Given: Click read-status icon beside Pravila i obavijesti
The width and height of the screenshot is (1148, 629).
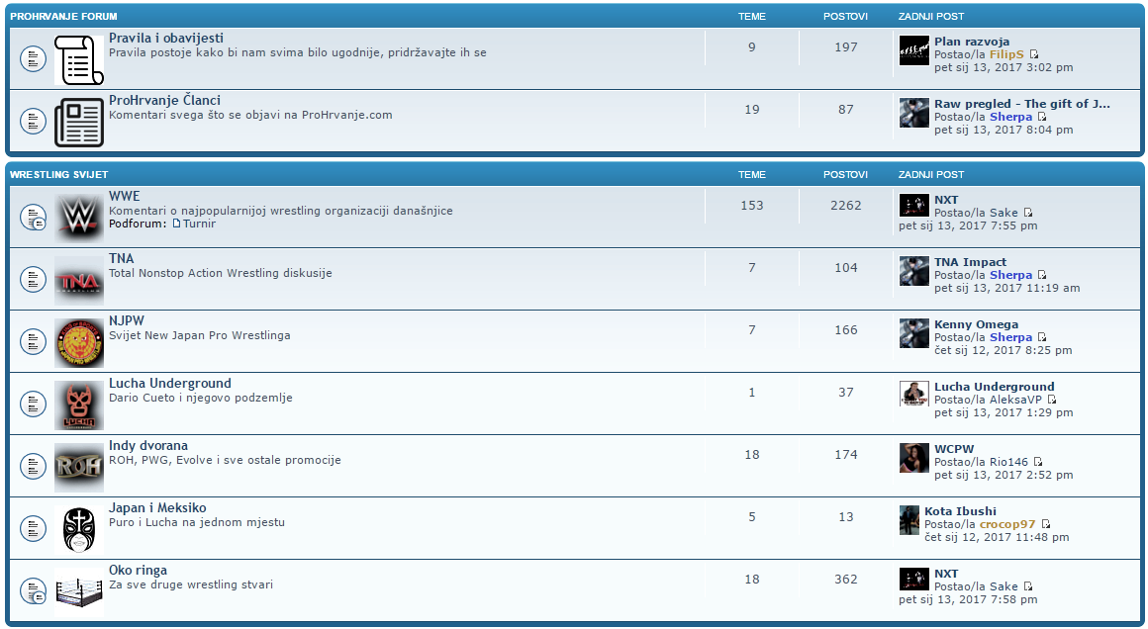Looking at the screenshot, I should (33, 59).
